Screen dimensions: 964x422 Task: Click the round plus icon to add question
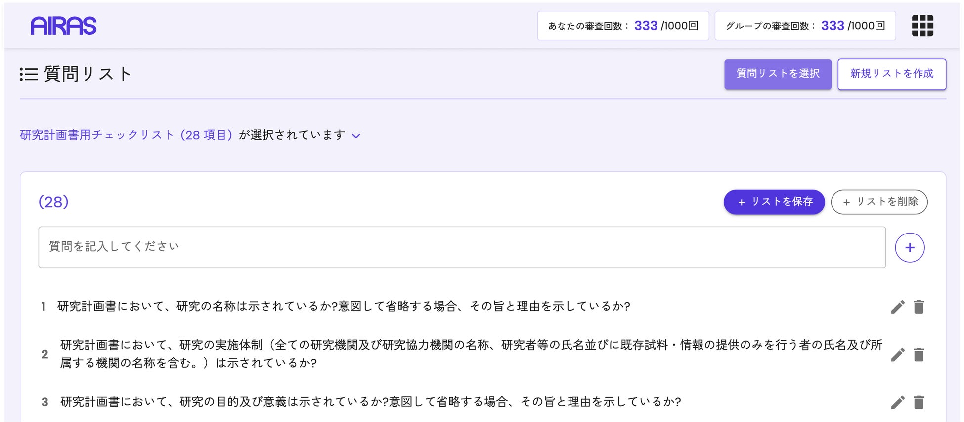tap(910, 247)
